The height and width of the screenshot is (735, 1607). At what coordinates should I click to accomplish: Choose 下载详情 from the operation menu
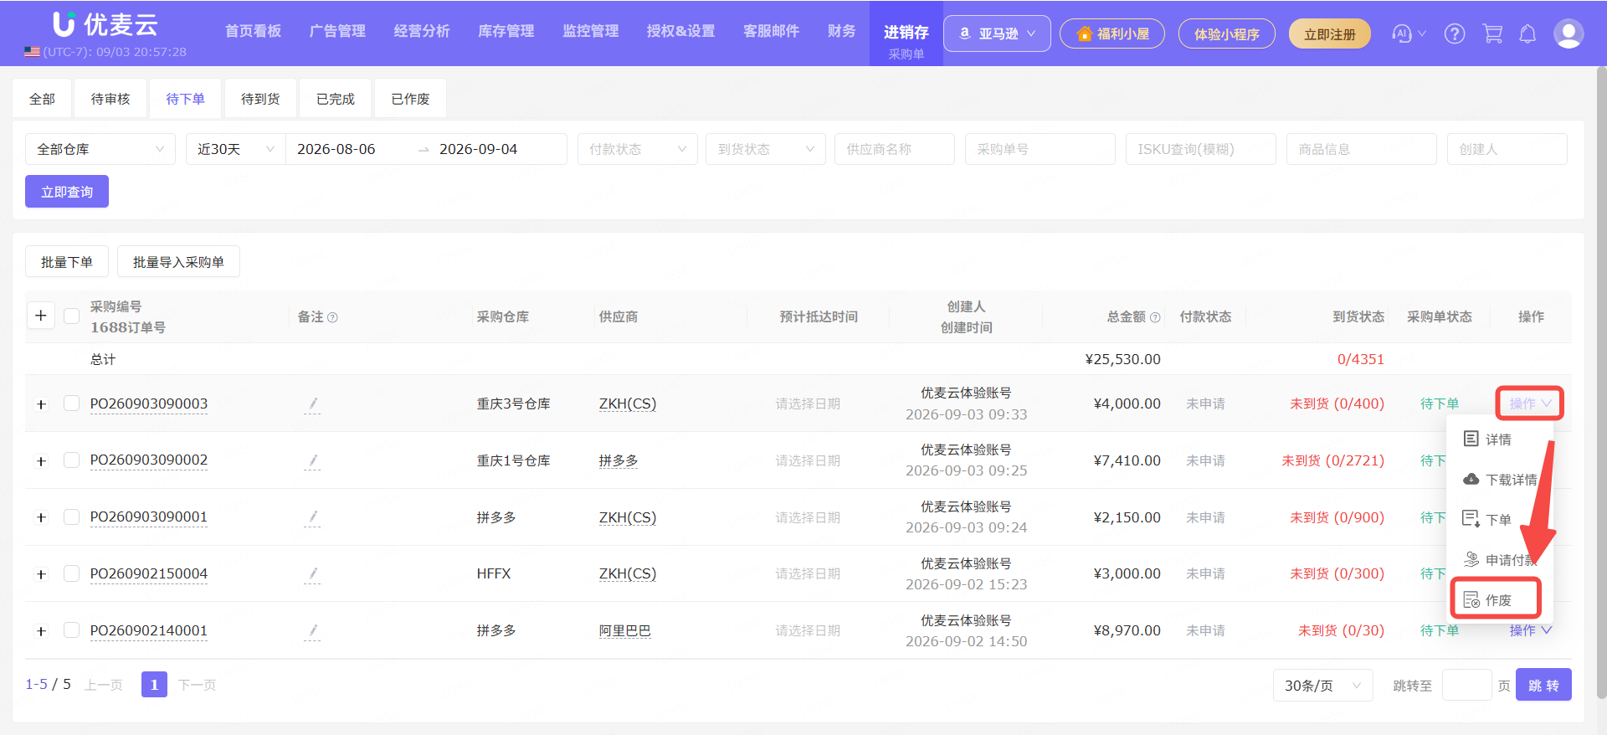[x=1500, y=480]
